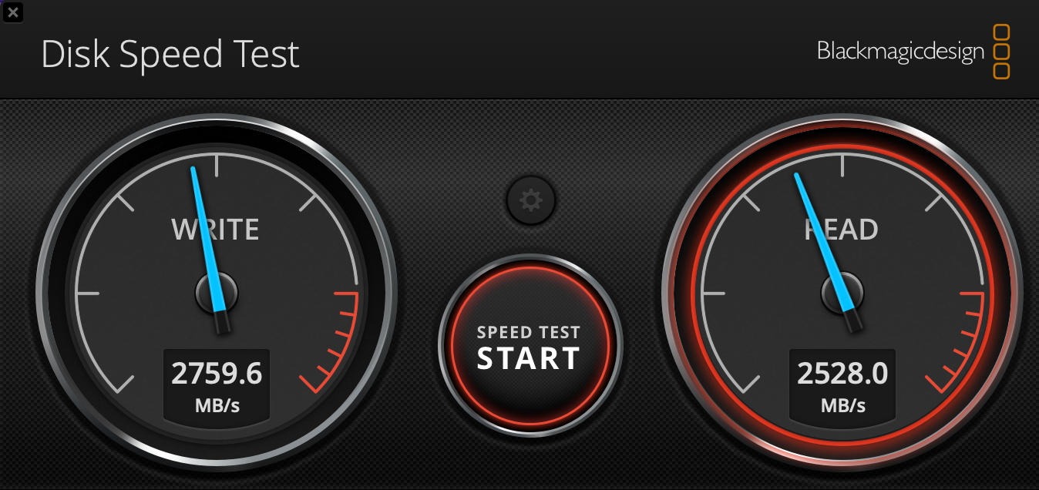This screenshot has height=490, width=1039.
Task: Click the WRITE gauge center hub
Action: pyautogui.click(x=217, y=294)
